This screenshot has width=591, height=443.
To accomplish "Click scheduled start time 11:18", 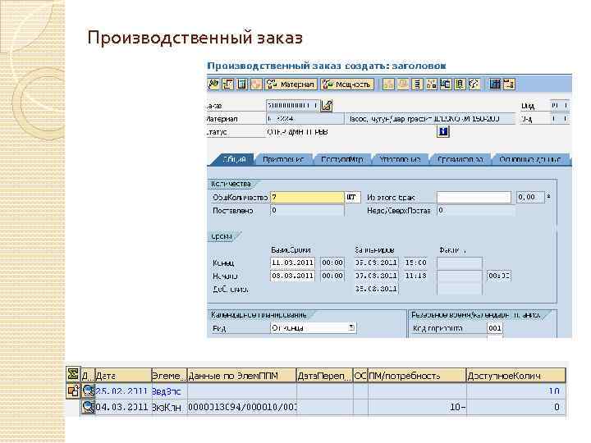I will (415, 276).
